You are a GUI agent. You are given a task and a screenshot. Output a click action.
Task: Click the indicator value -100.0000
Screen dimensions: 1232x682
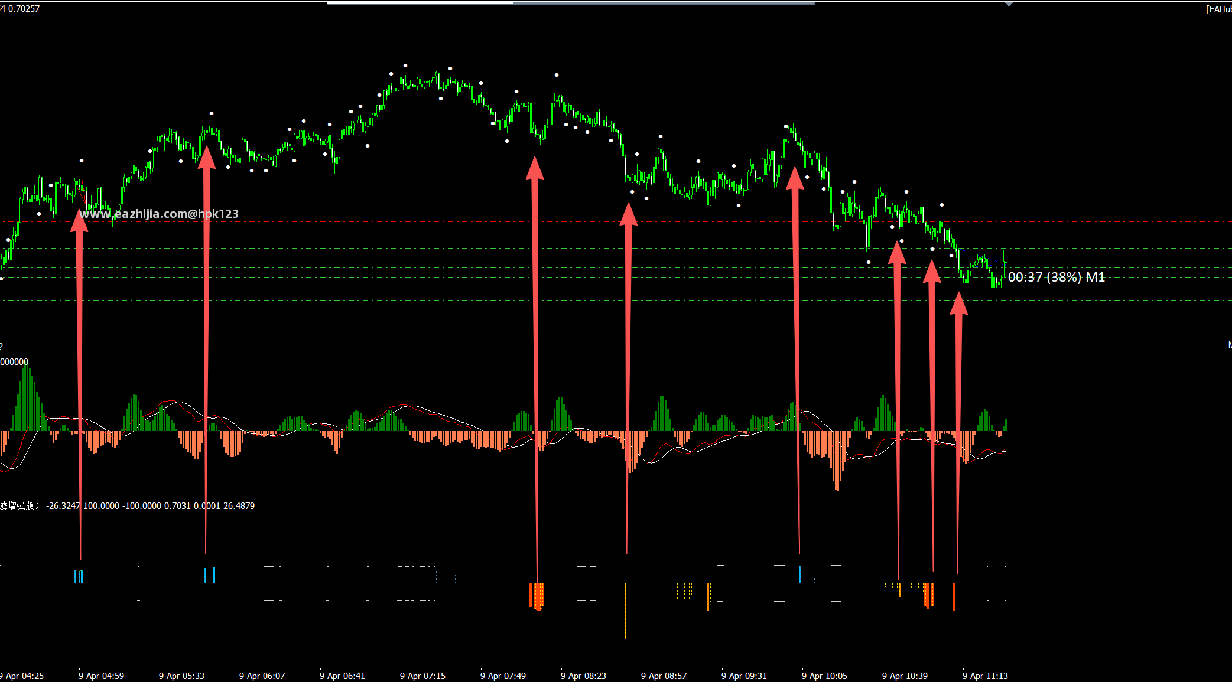[x=141, y=506]
